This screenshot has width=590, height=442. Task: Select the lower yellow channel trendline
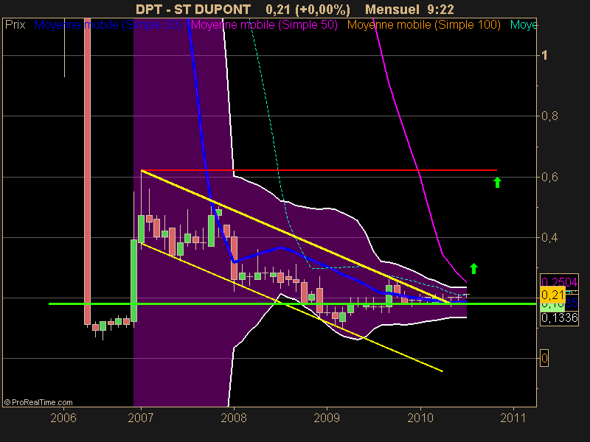click(x=292, y=307)
